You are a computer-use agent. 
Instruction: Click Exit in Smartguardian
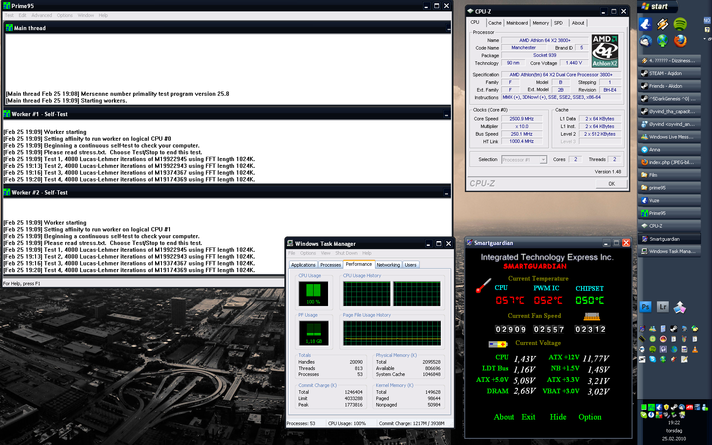click(x=528, y=417)
